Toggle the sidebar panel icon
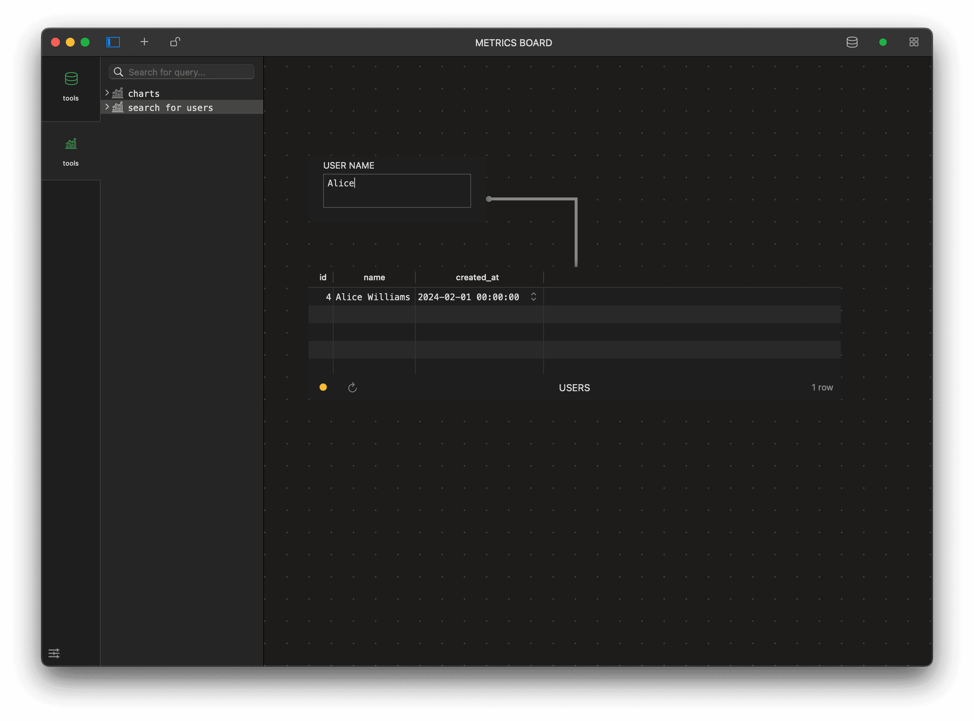 [113, 42]
